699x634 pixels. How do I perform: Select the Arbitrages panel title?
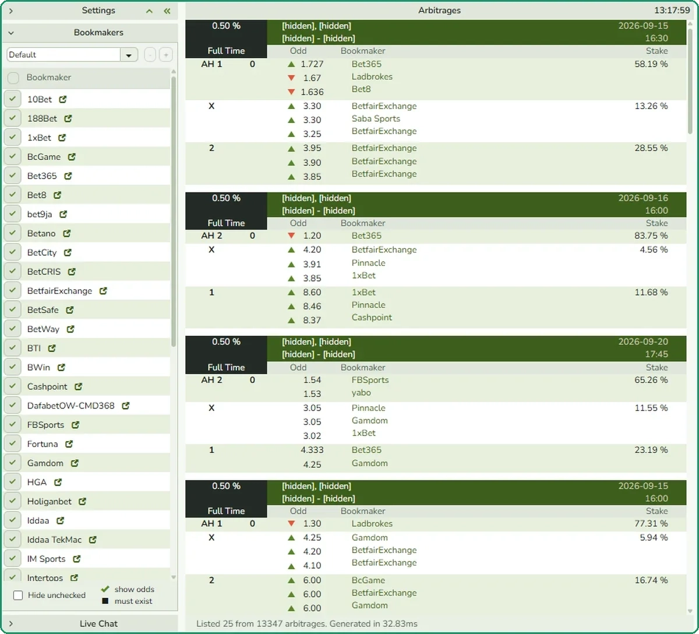tap(440, 10)
